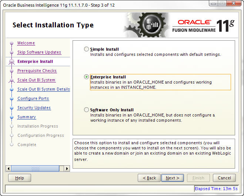The image size is (244, 196).
Task: Click the right scroll arrow in step list
Action: (67, 169)
